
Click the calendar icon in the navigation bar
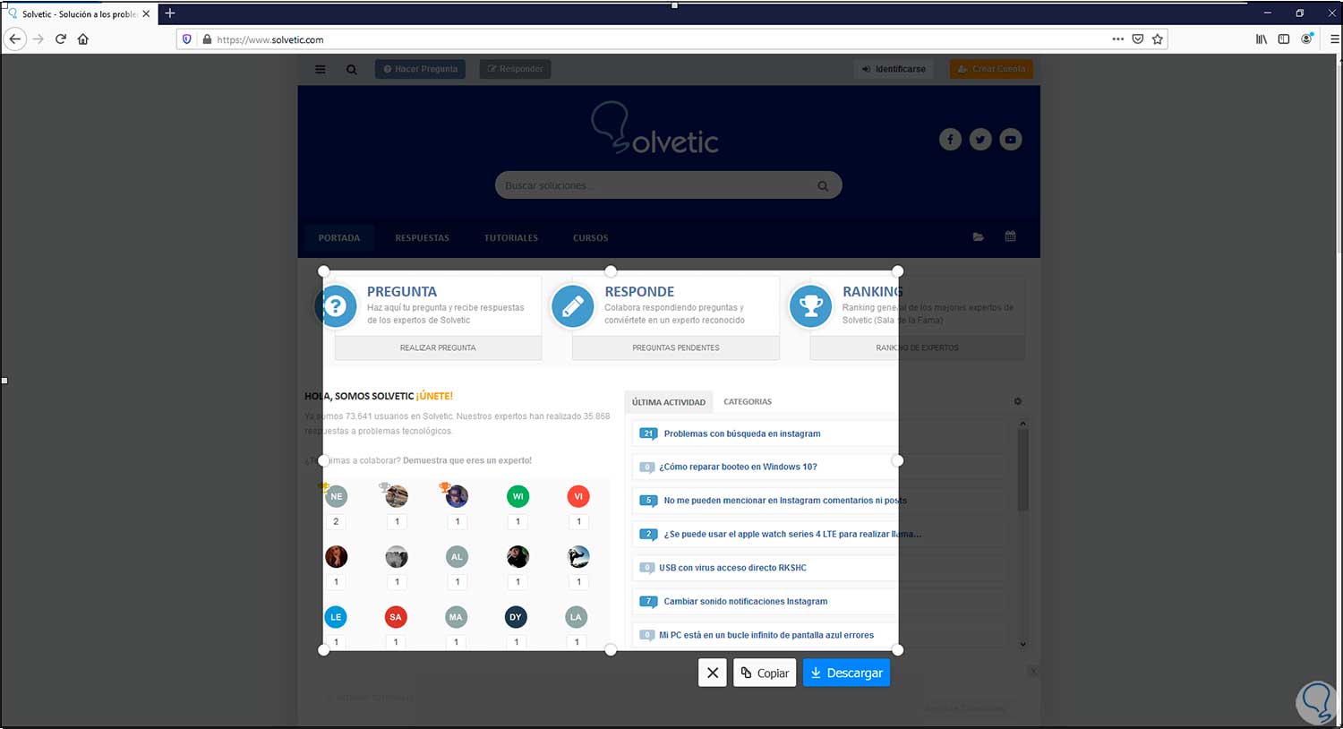coord(1010,236)
